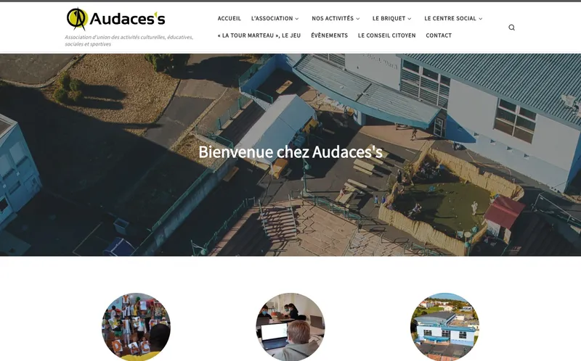Expand the Nos Activités submenu chevron
This screenshot has width=581, height=361.
[x=357, y=19]
